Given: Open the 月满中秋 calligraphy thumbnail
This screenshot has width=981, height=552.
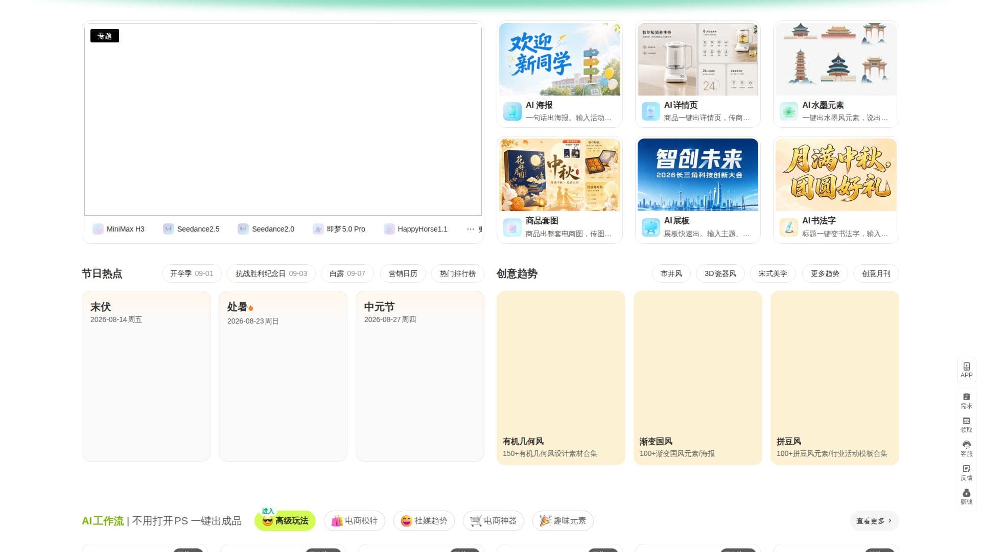Looking at the screenshot, I should [x=836, y=175].
